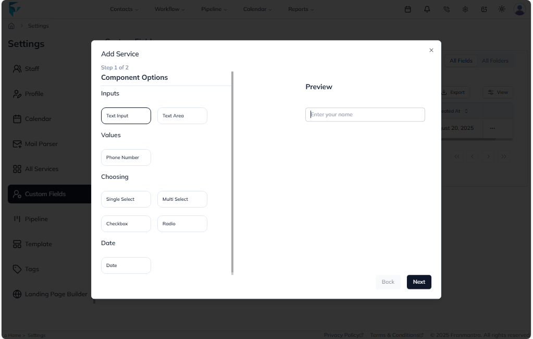Switch to the All Fields tab
The height and width of the screenshot is (339, 533).
point(461,60)
